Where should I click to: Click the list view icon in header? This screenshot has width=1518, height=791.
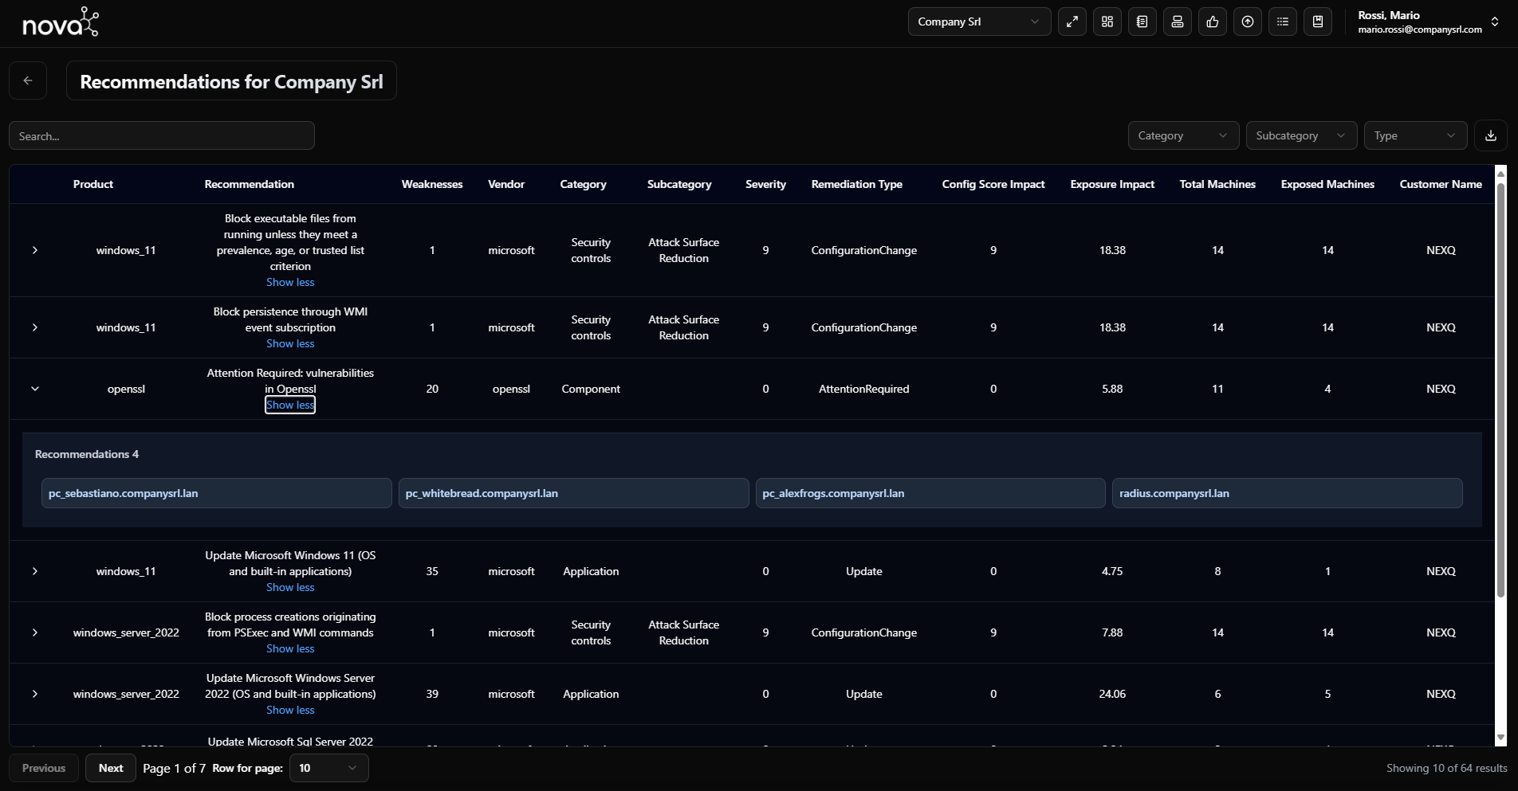[1283, 22]
